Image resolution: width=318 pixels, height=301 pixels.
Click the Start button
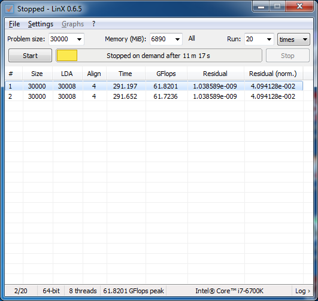coord(30,56)
